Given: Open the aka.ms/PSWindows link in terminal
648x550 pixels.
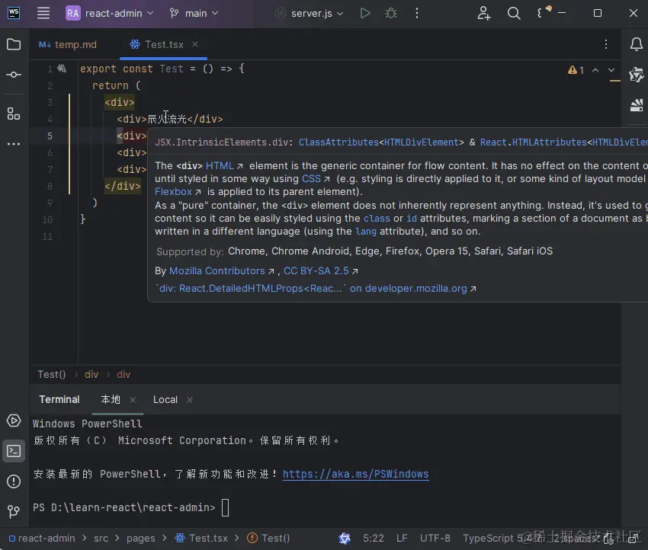Looking at the screenshot, I should click(x=355, y=474).
